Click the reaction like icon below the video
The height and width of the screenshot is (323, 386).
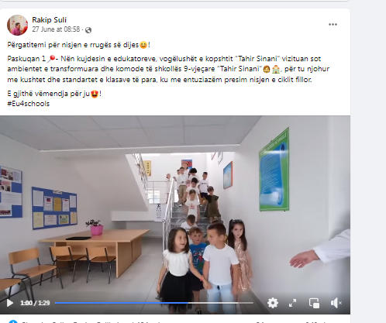point(13,321)
